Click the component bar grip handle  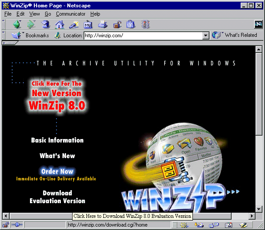click(x=174, y=225)
